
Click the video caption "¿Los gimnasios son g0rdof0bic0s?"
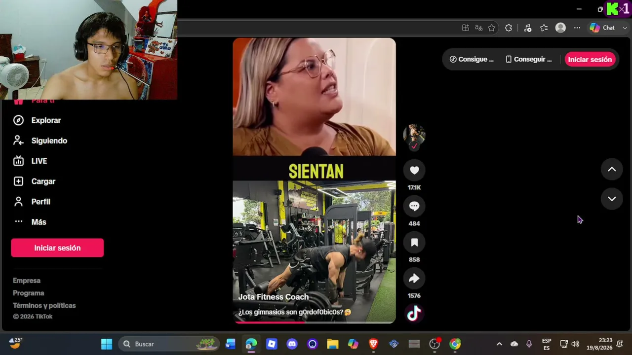[x=294, y=312]
